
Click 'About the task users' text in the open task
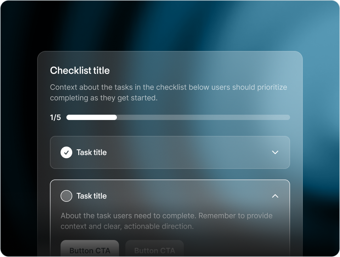coord(93,216)
